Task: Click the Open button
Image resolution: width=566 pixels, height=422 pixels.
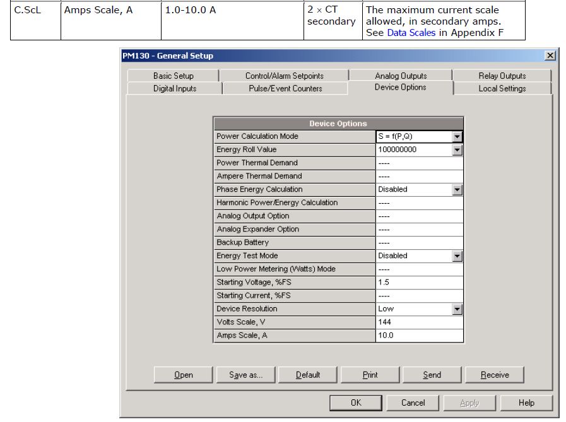Action: (x=184, y=375)
